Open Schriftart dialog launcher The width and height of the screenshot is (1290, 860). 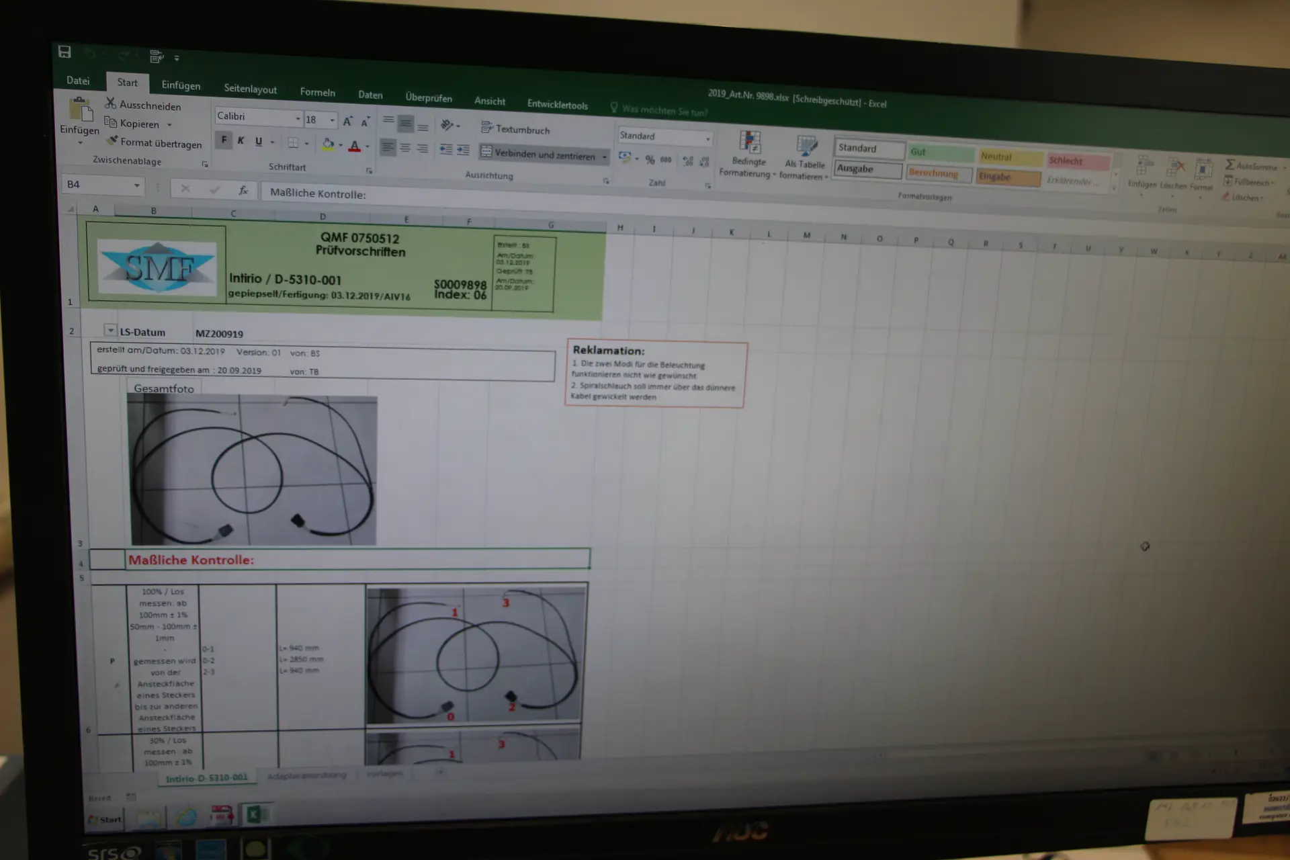tap(369, 171)
